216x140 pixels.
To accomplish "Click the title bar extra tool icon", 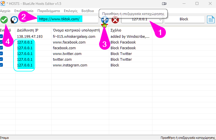I will pyautogui.click(x=164, y=3).
